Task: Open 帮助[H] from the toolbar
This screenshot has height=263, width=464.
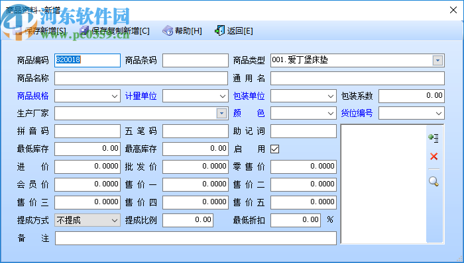Action: tap(182, 30)
